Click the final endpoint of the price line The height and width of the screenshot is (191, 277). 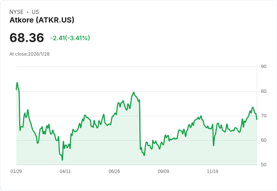(x=257, y=120)
